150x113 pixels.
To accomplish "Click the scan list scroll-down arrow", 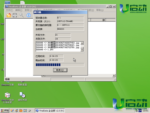I will click(x=82, y=50).
